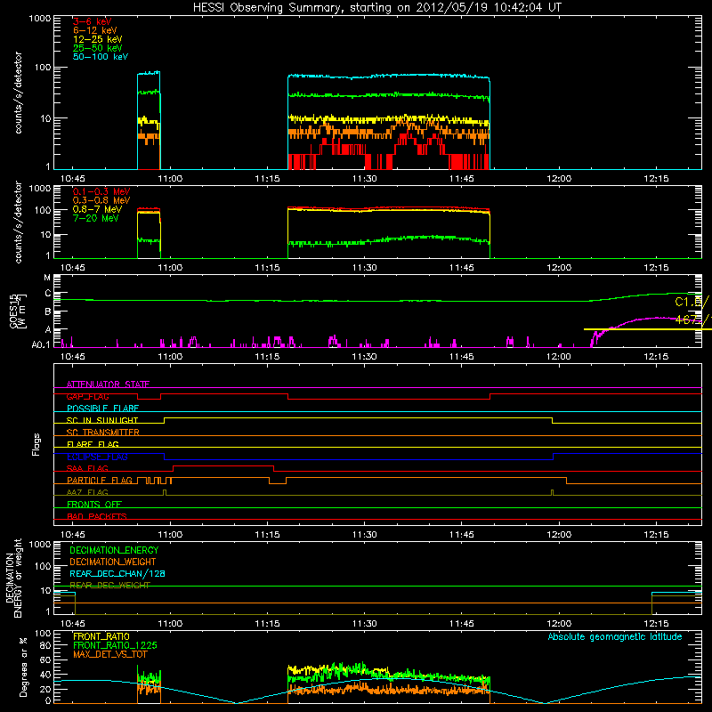The height and width of the screenshot is (712, 712).
Task: Select the AAZ_FLAG label
Action: (x=87, y=492)
